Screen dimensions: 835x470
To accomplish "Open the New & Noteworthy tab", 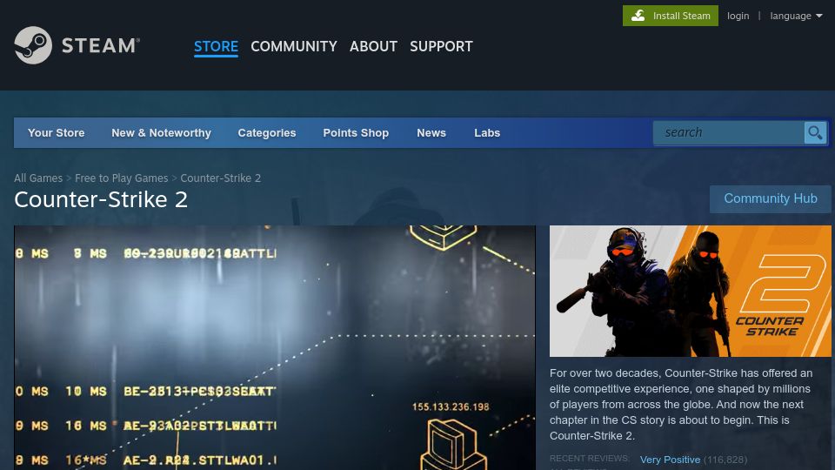I will pos(162,132).
